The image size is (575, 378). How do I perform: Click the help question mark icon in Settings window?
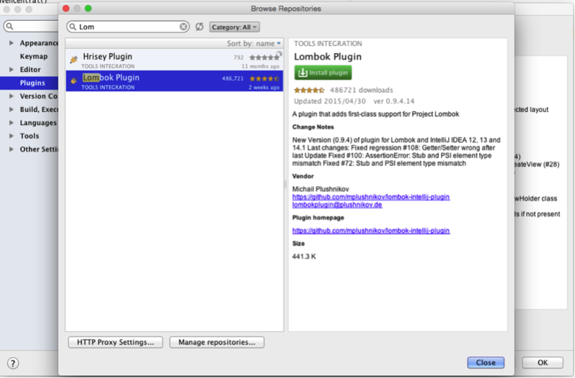[x=13, y=363]
